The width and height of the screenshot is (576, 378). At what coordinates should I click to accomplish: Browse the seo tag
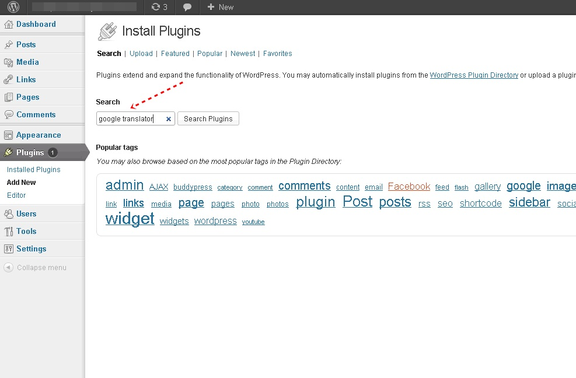(445, 204)
